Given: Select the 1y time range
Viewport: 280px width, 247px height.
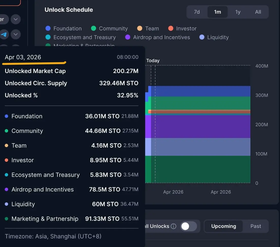Looking at the screenshot, I should [x=238, y=12].
